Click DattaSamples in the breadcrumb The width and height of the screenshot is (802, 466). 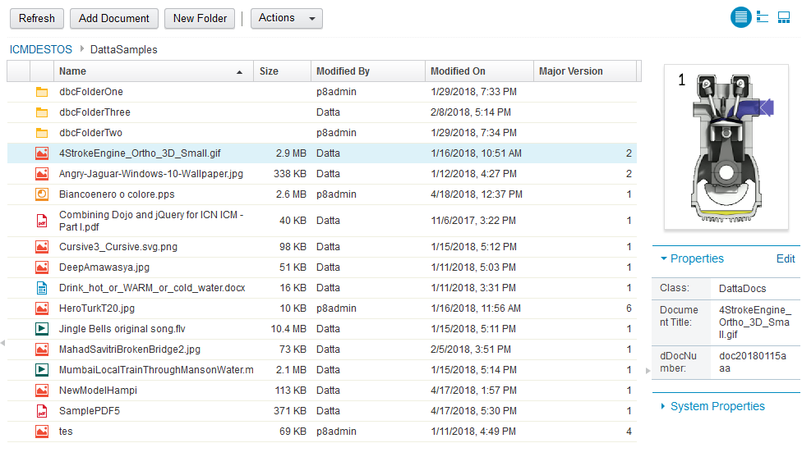[x=124, y=49]
